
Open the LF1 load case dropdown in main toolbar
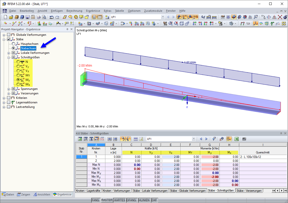pos(163,17)
